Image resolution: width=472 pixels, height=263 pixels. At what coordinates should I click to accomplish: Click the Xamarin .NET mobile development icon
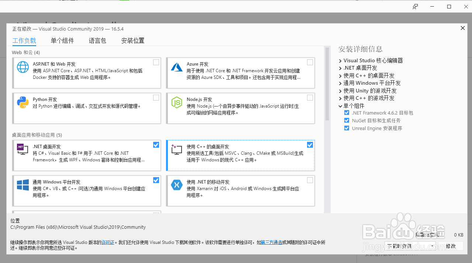pos(177,185)
